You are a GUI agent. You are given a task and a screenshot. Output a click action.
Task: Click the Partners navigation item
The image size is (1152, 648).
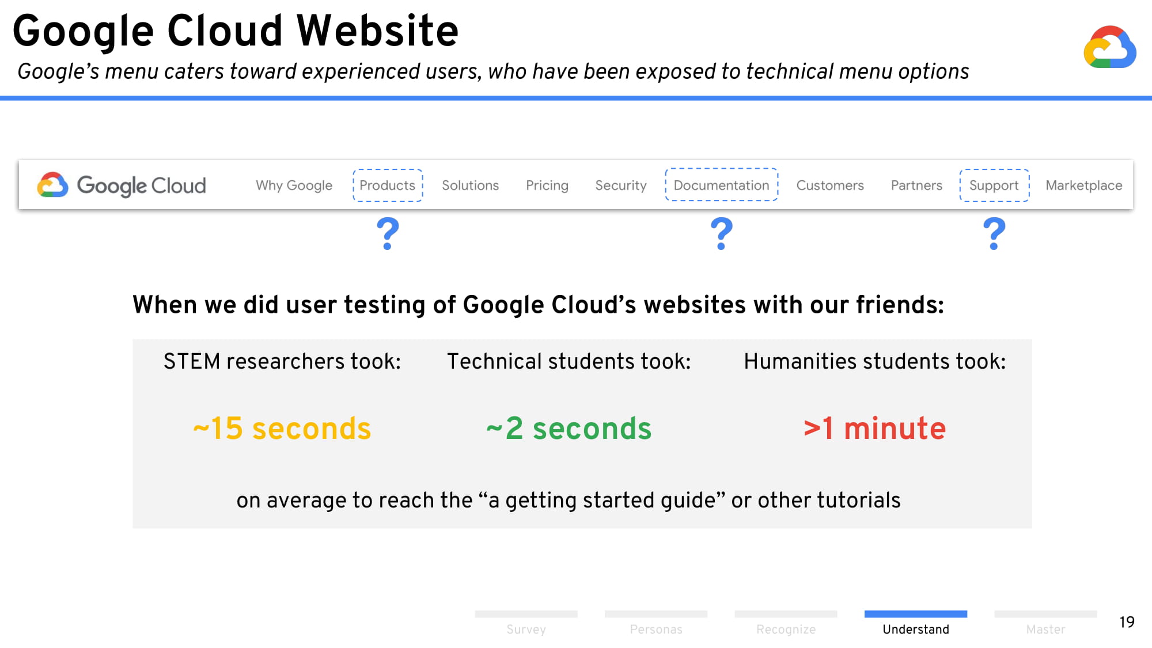916,185
